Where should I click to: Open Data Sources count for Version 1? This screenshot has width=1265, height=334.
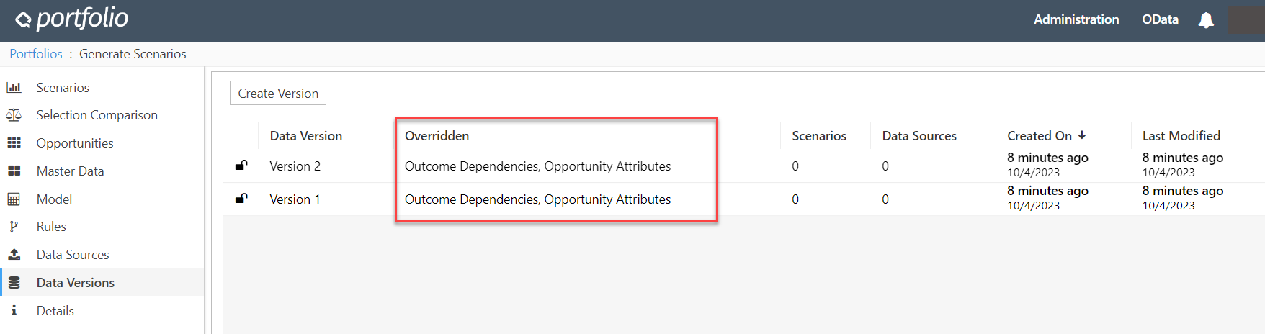(885, 199)
